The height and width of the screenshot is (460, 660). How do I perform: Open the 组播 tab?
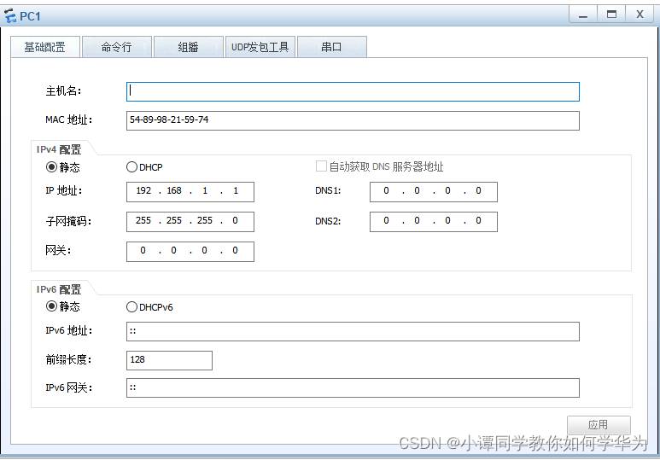188,47
